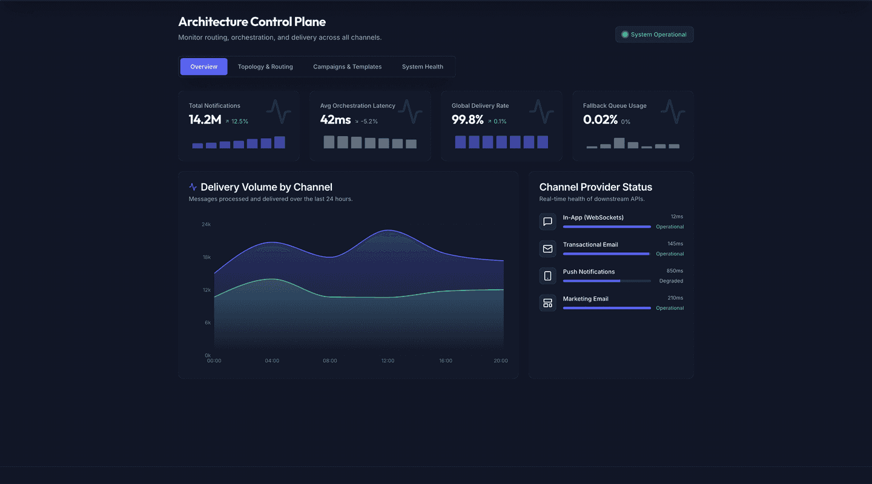Open the Campaigns & Templates tab
This screenshot has width=872, height=484.
pyautogui.click(x=347, y=67)
